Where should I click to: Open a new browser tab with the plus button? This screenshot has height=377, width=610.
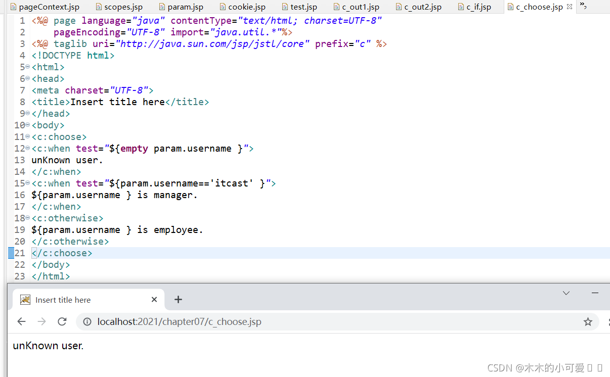178,300
